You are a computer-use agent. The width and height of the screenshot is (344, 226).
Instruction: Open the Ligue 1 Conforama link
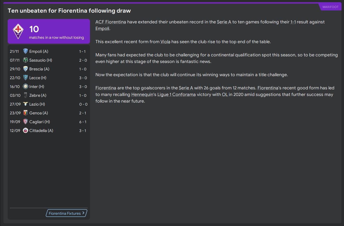[176, 95]
